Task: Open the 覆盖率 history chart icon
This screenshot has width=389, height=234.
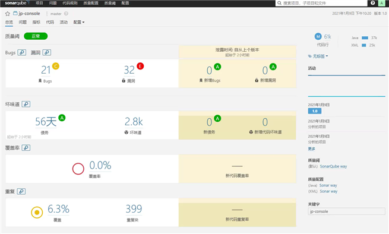Action: pos(26,148)
